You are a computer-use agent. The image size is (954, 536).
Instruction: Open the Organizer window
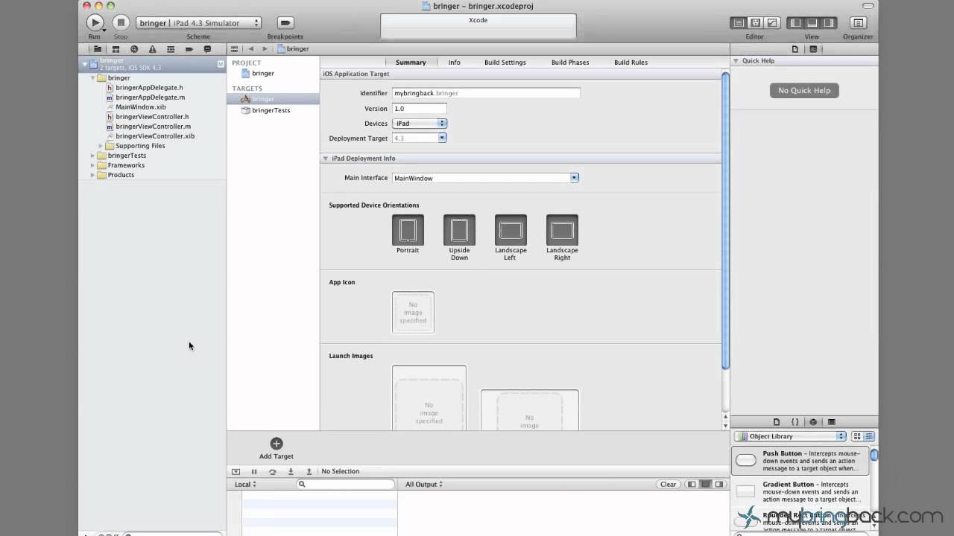[x=858, y=23]
